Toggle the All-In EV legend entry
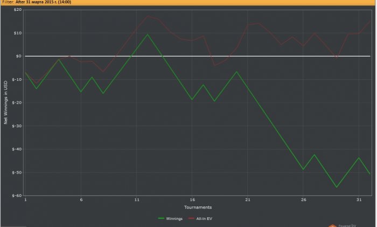 click(200, 218)
